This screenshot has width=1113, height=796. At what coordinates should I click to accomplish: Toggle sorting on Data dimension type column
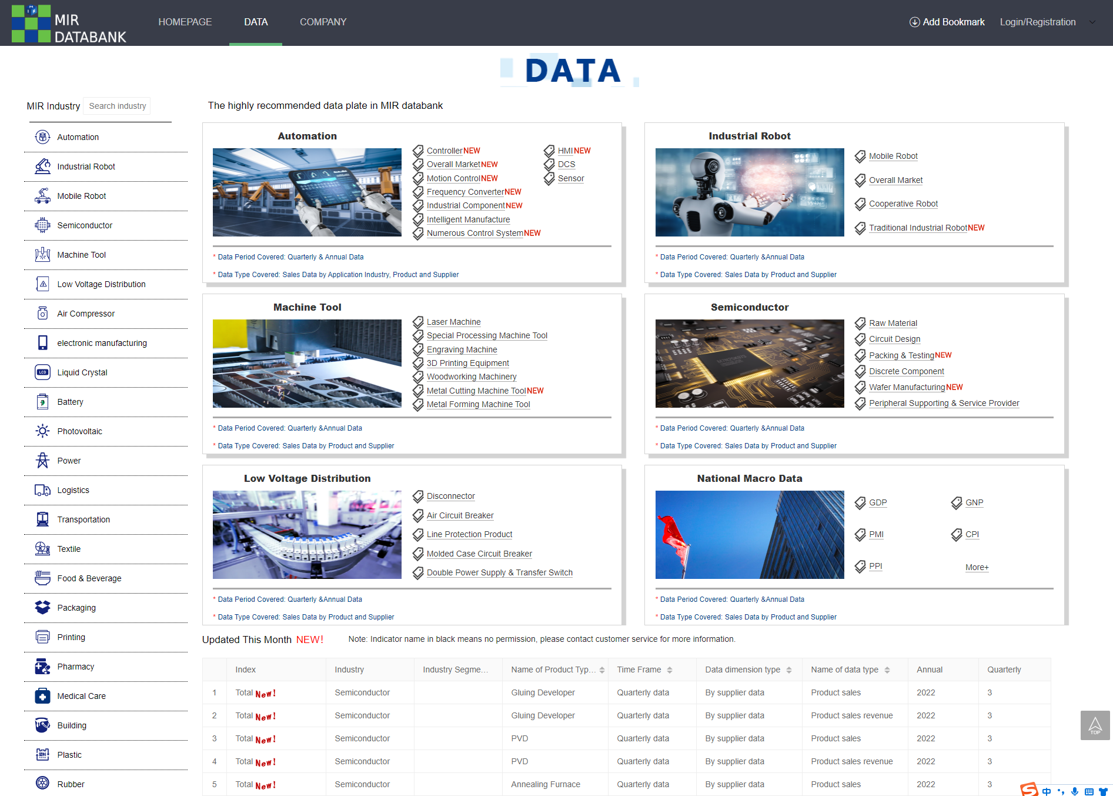788,670
